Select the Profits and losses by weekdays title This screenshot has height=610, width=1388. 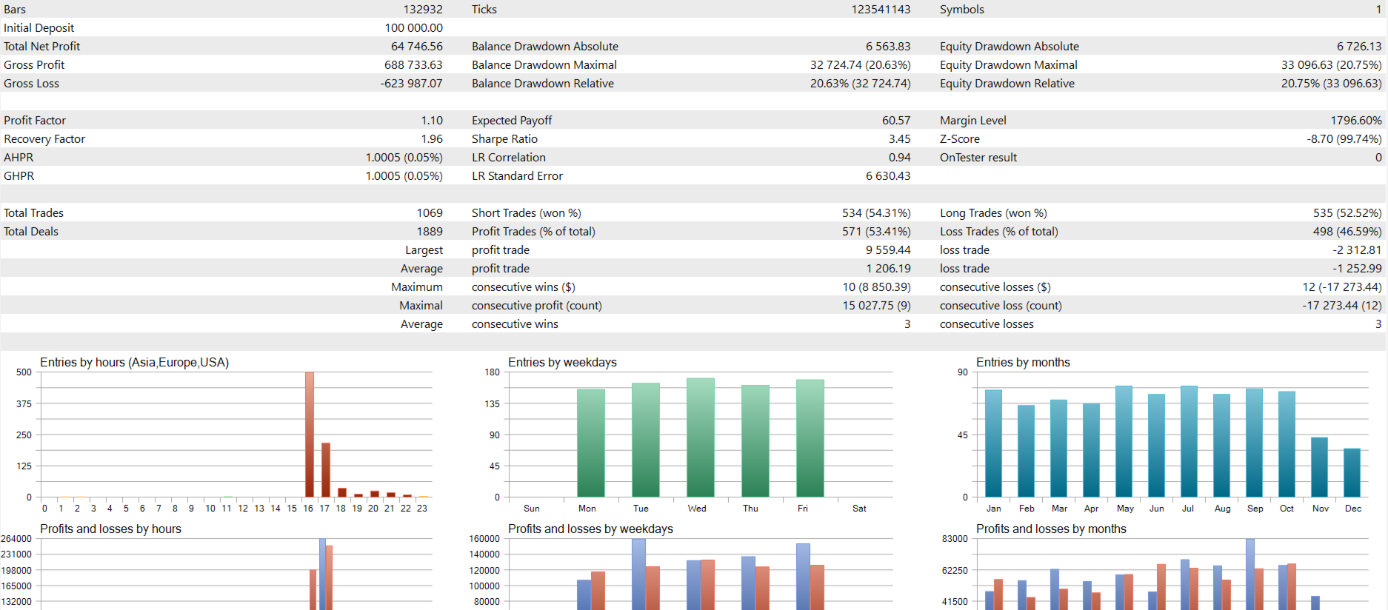coord(590,529)
